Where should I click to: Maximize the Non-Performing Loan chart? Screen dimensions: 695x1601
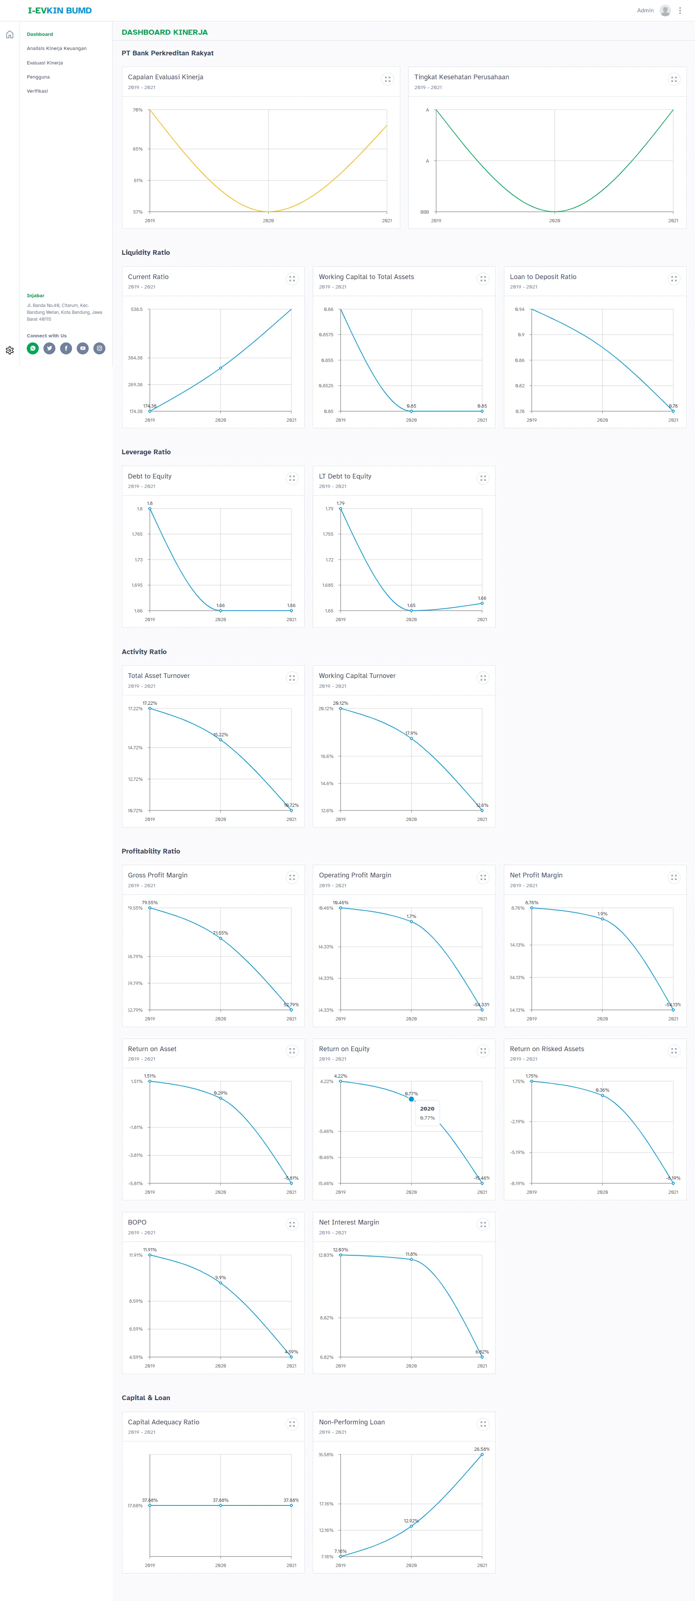tap(483, 1424)
